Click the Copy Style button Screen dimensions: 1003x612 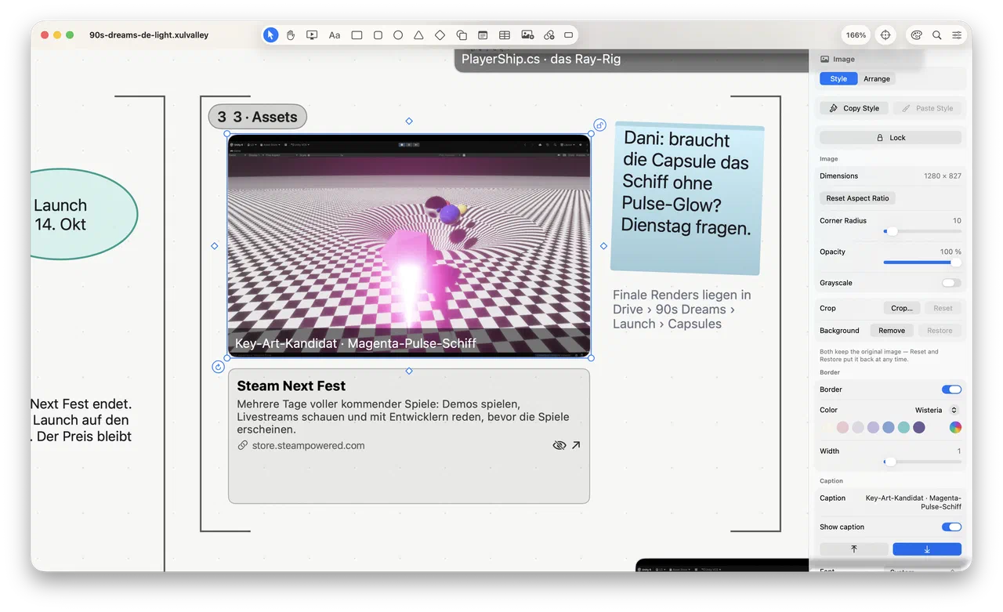click(x=854, y=108)
